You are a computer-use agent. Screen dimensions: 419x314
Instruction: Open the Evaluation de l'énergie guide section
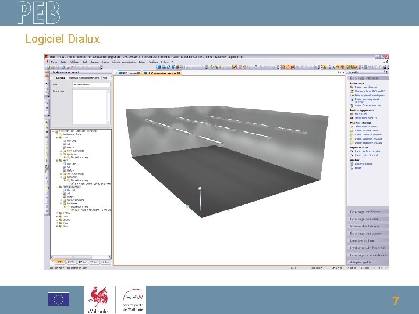(368, 248)
